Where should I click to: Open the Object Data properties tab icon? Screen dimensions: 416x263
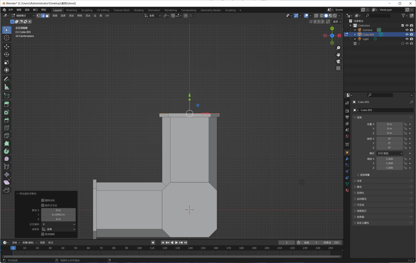[x=347, y=184]
